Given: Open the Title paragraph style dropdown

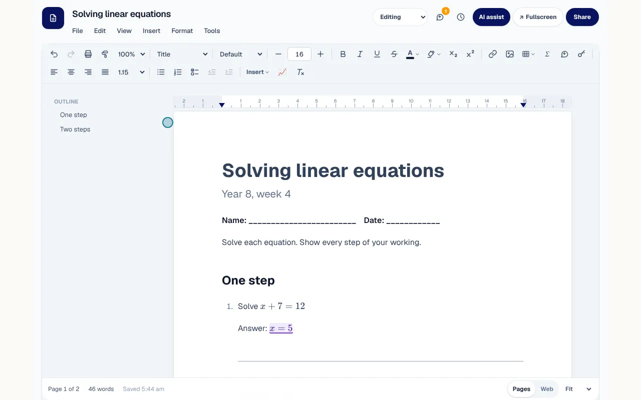Looking at the screenshot, I should [x=182, y=54].
